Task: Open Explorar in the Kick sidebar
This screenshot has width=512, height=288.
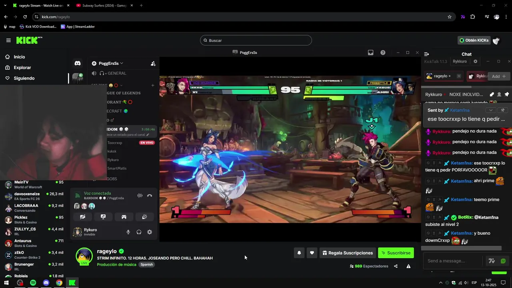Action: click(22, 68)
